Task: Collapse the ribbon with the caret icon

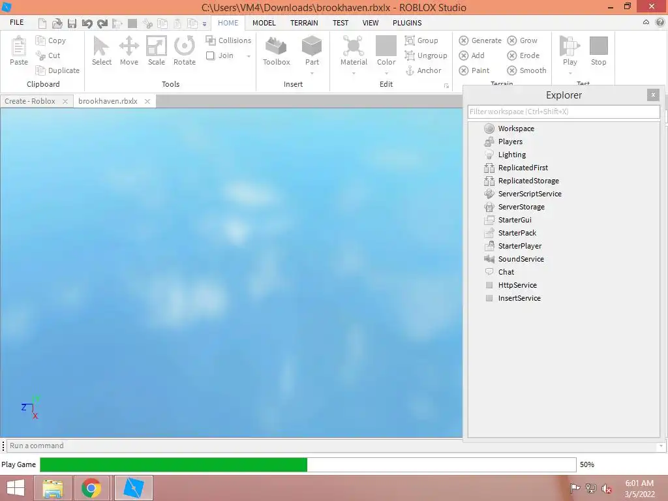Action: pos(646,22)
